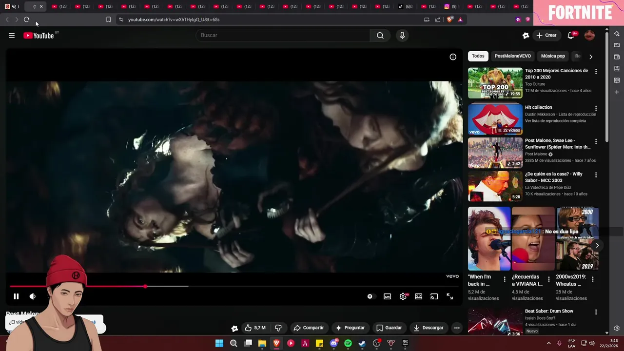The image size is (624, 351).
Task: Toggle theater mode
Action: tap(418, 296)
